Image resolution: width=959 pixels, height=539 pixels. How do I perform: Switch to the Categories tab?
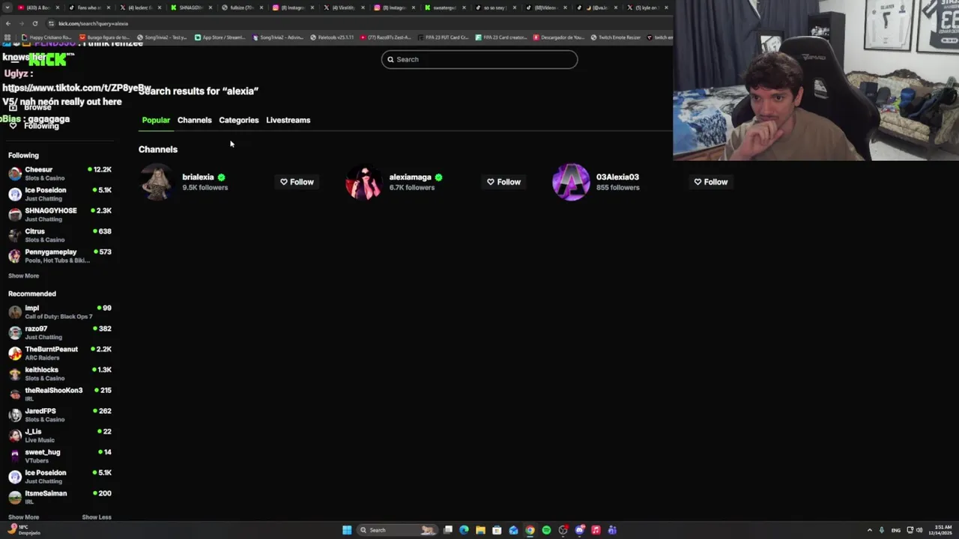pos(238,120)
